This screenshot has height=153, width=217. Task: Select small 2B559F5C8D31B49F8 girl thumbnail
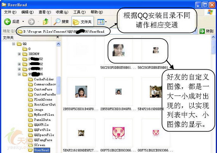(118, 92)
